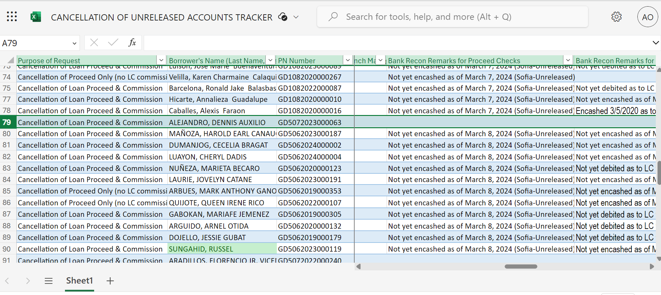Confirm entry with the checkmark icon
Viewport: 661px width, 295px height.
(x=113, y=43)
